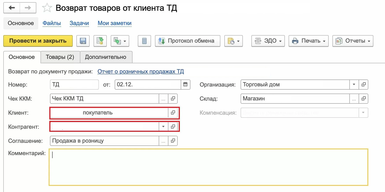The image size is (385, 192).
Task: Open the Организация record via open icon
Action: coord(364,85)
